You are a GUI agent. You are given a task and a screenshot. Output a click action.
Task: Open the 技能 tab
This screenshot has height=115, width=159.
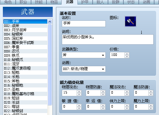tap(39, 2)
